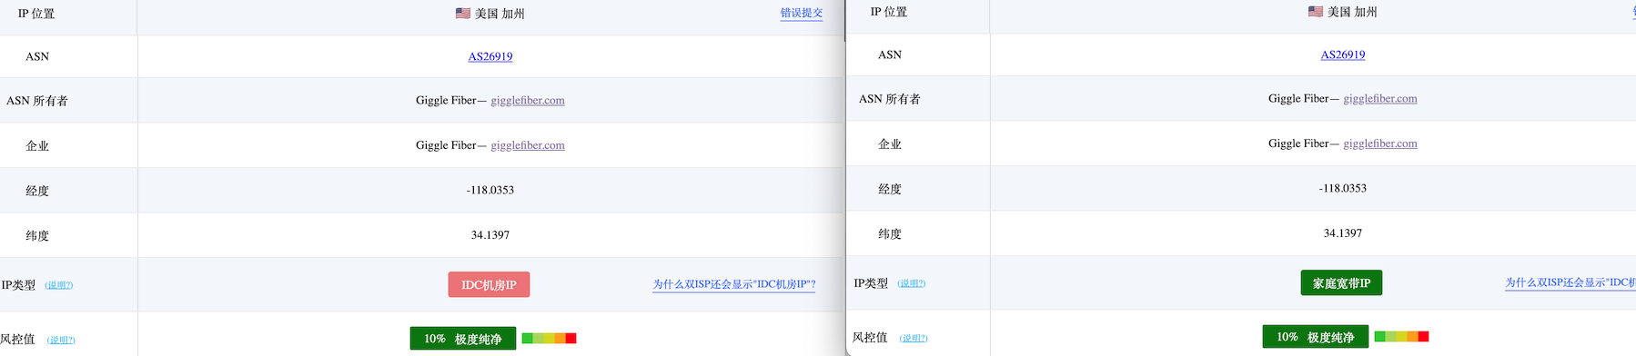Screen dimensions: 1636x356
Task: Click Giggle Fiber text in right ASN 所有者 row
Action: [x=1298, y=98]
